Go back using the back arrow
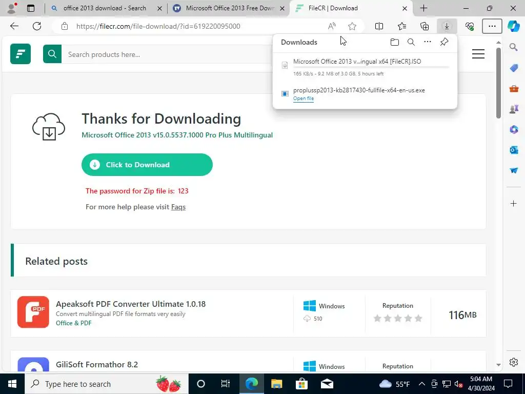Screen dimensions: 525x394 tap(14, 26)
